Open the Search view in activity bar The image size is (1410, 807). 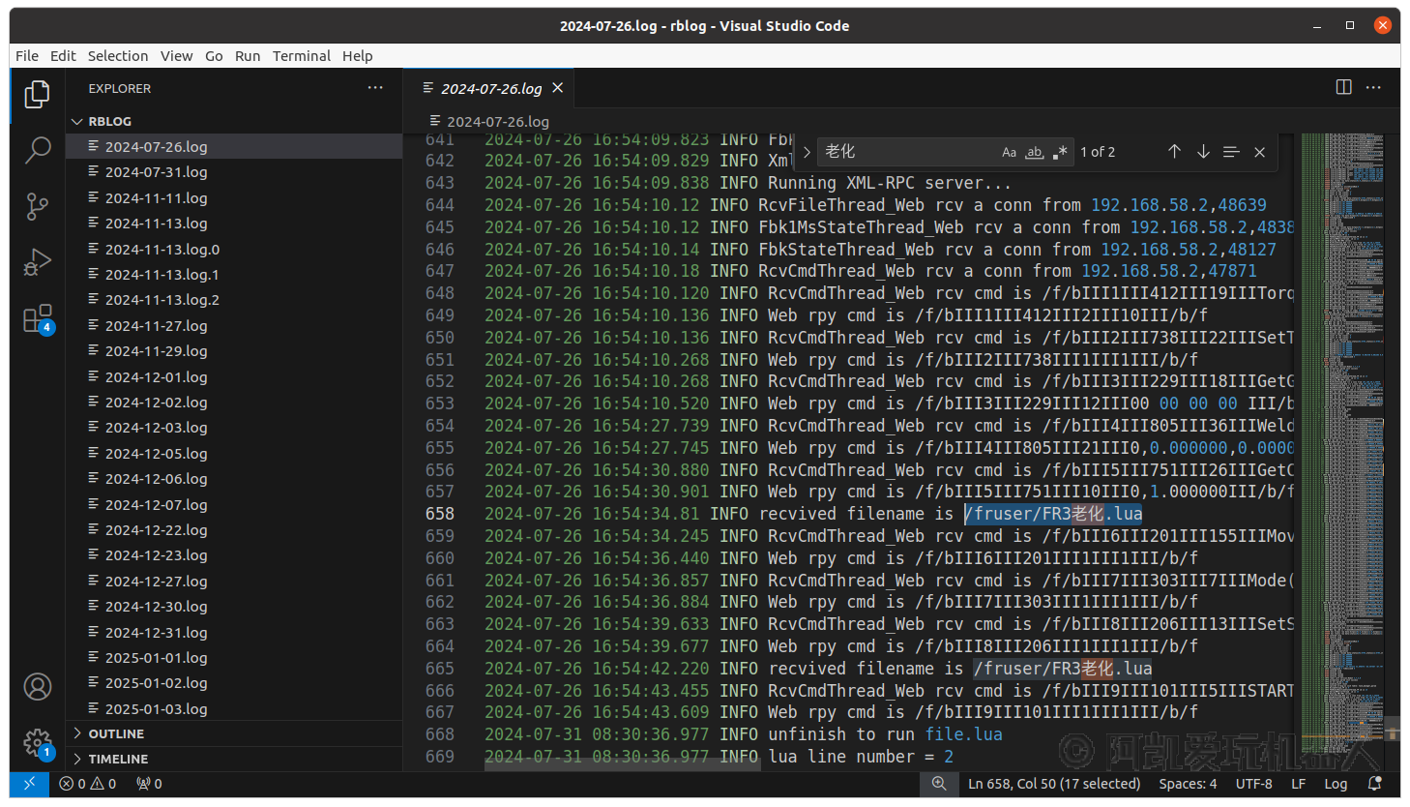pyautogui.click(x=38, y=150)
